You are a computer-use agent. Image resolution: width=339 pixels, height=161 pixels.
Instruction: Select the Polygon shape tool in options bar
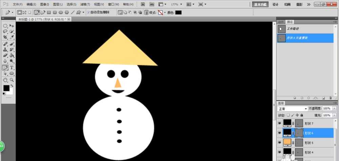click(x=67, y=13)
